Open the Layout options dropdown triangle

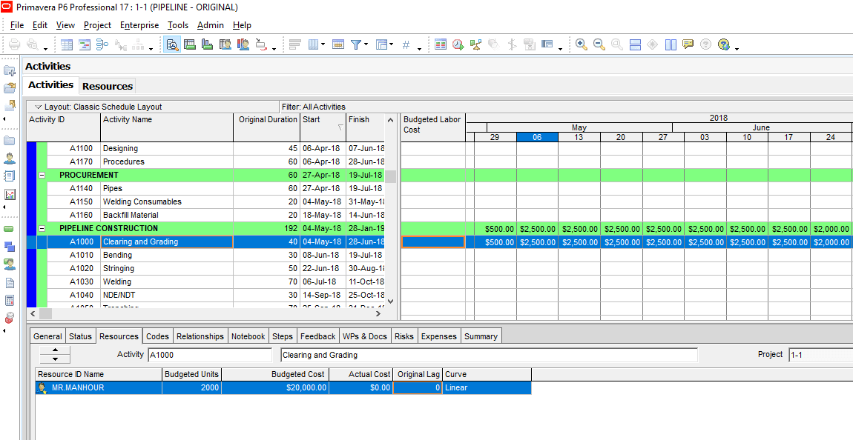[38, 107]
